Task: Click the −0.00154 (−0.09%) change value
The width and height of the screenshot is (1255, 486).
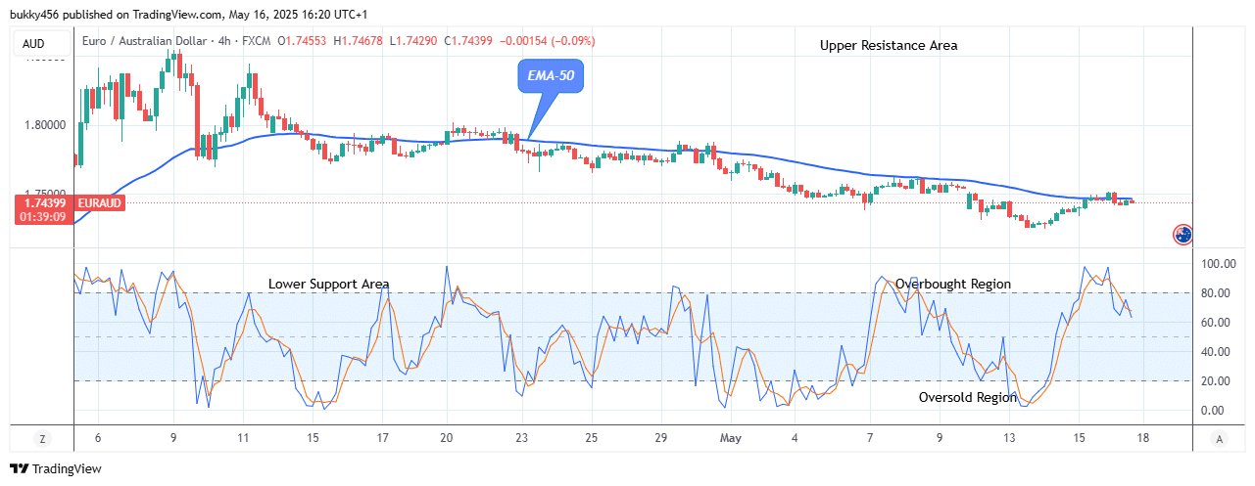Action: click(x=547, y=41)
